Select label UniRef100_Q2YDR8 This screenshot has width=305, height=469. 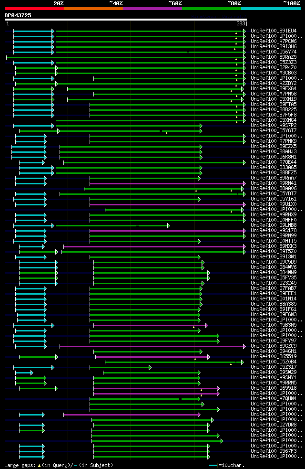274,425
